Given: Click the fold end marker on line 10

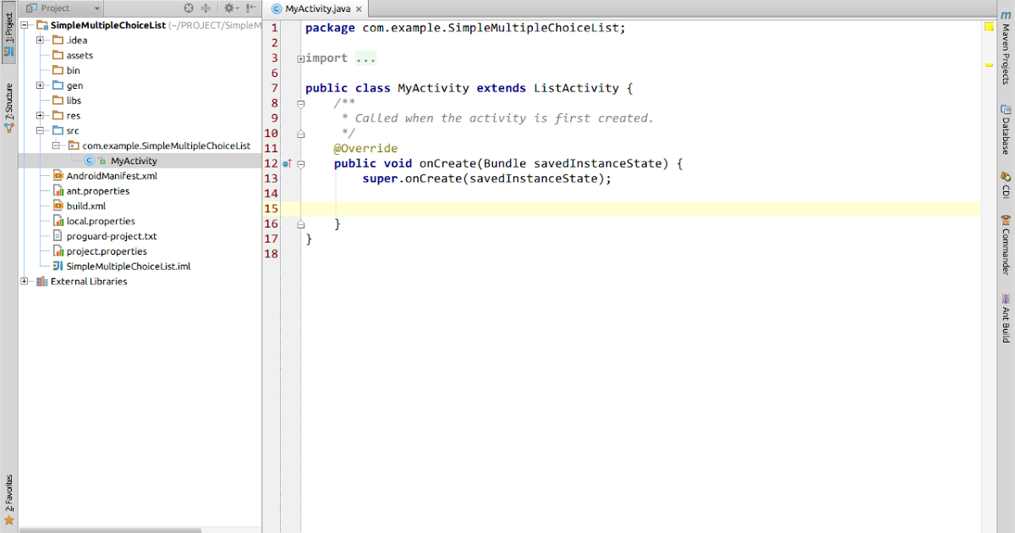Looking at the screenshot, I should tap(300, 134).
